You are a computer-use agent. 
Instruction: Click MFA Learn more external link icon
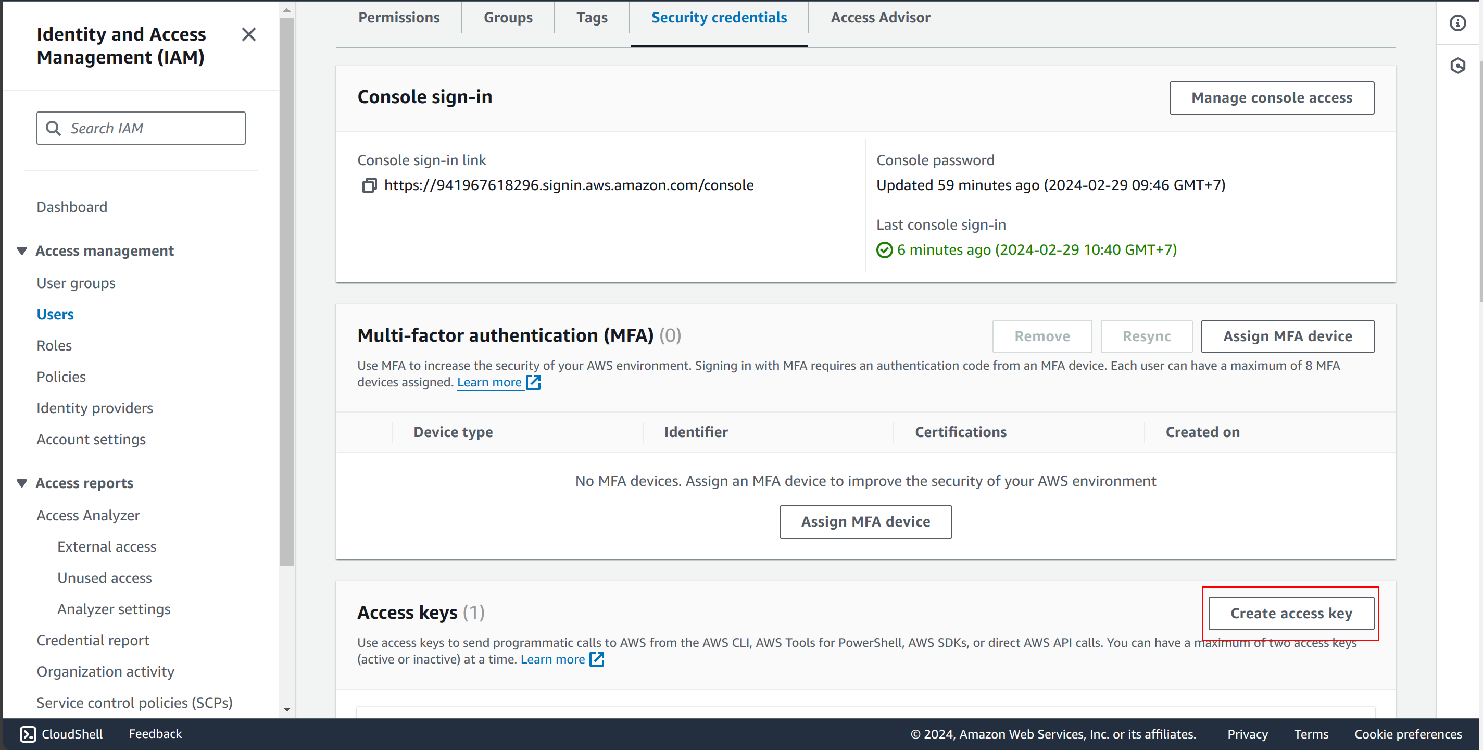point(534,382)
